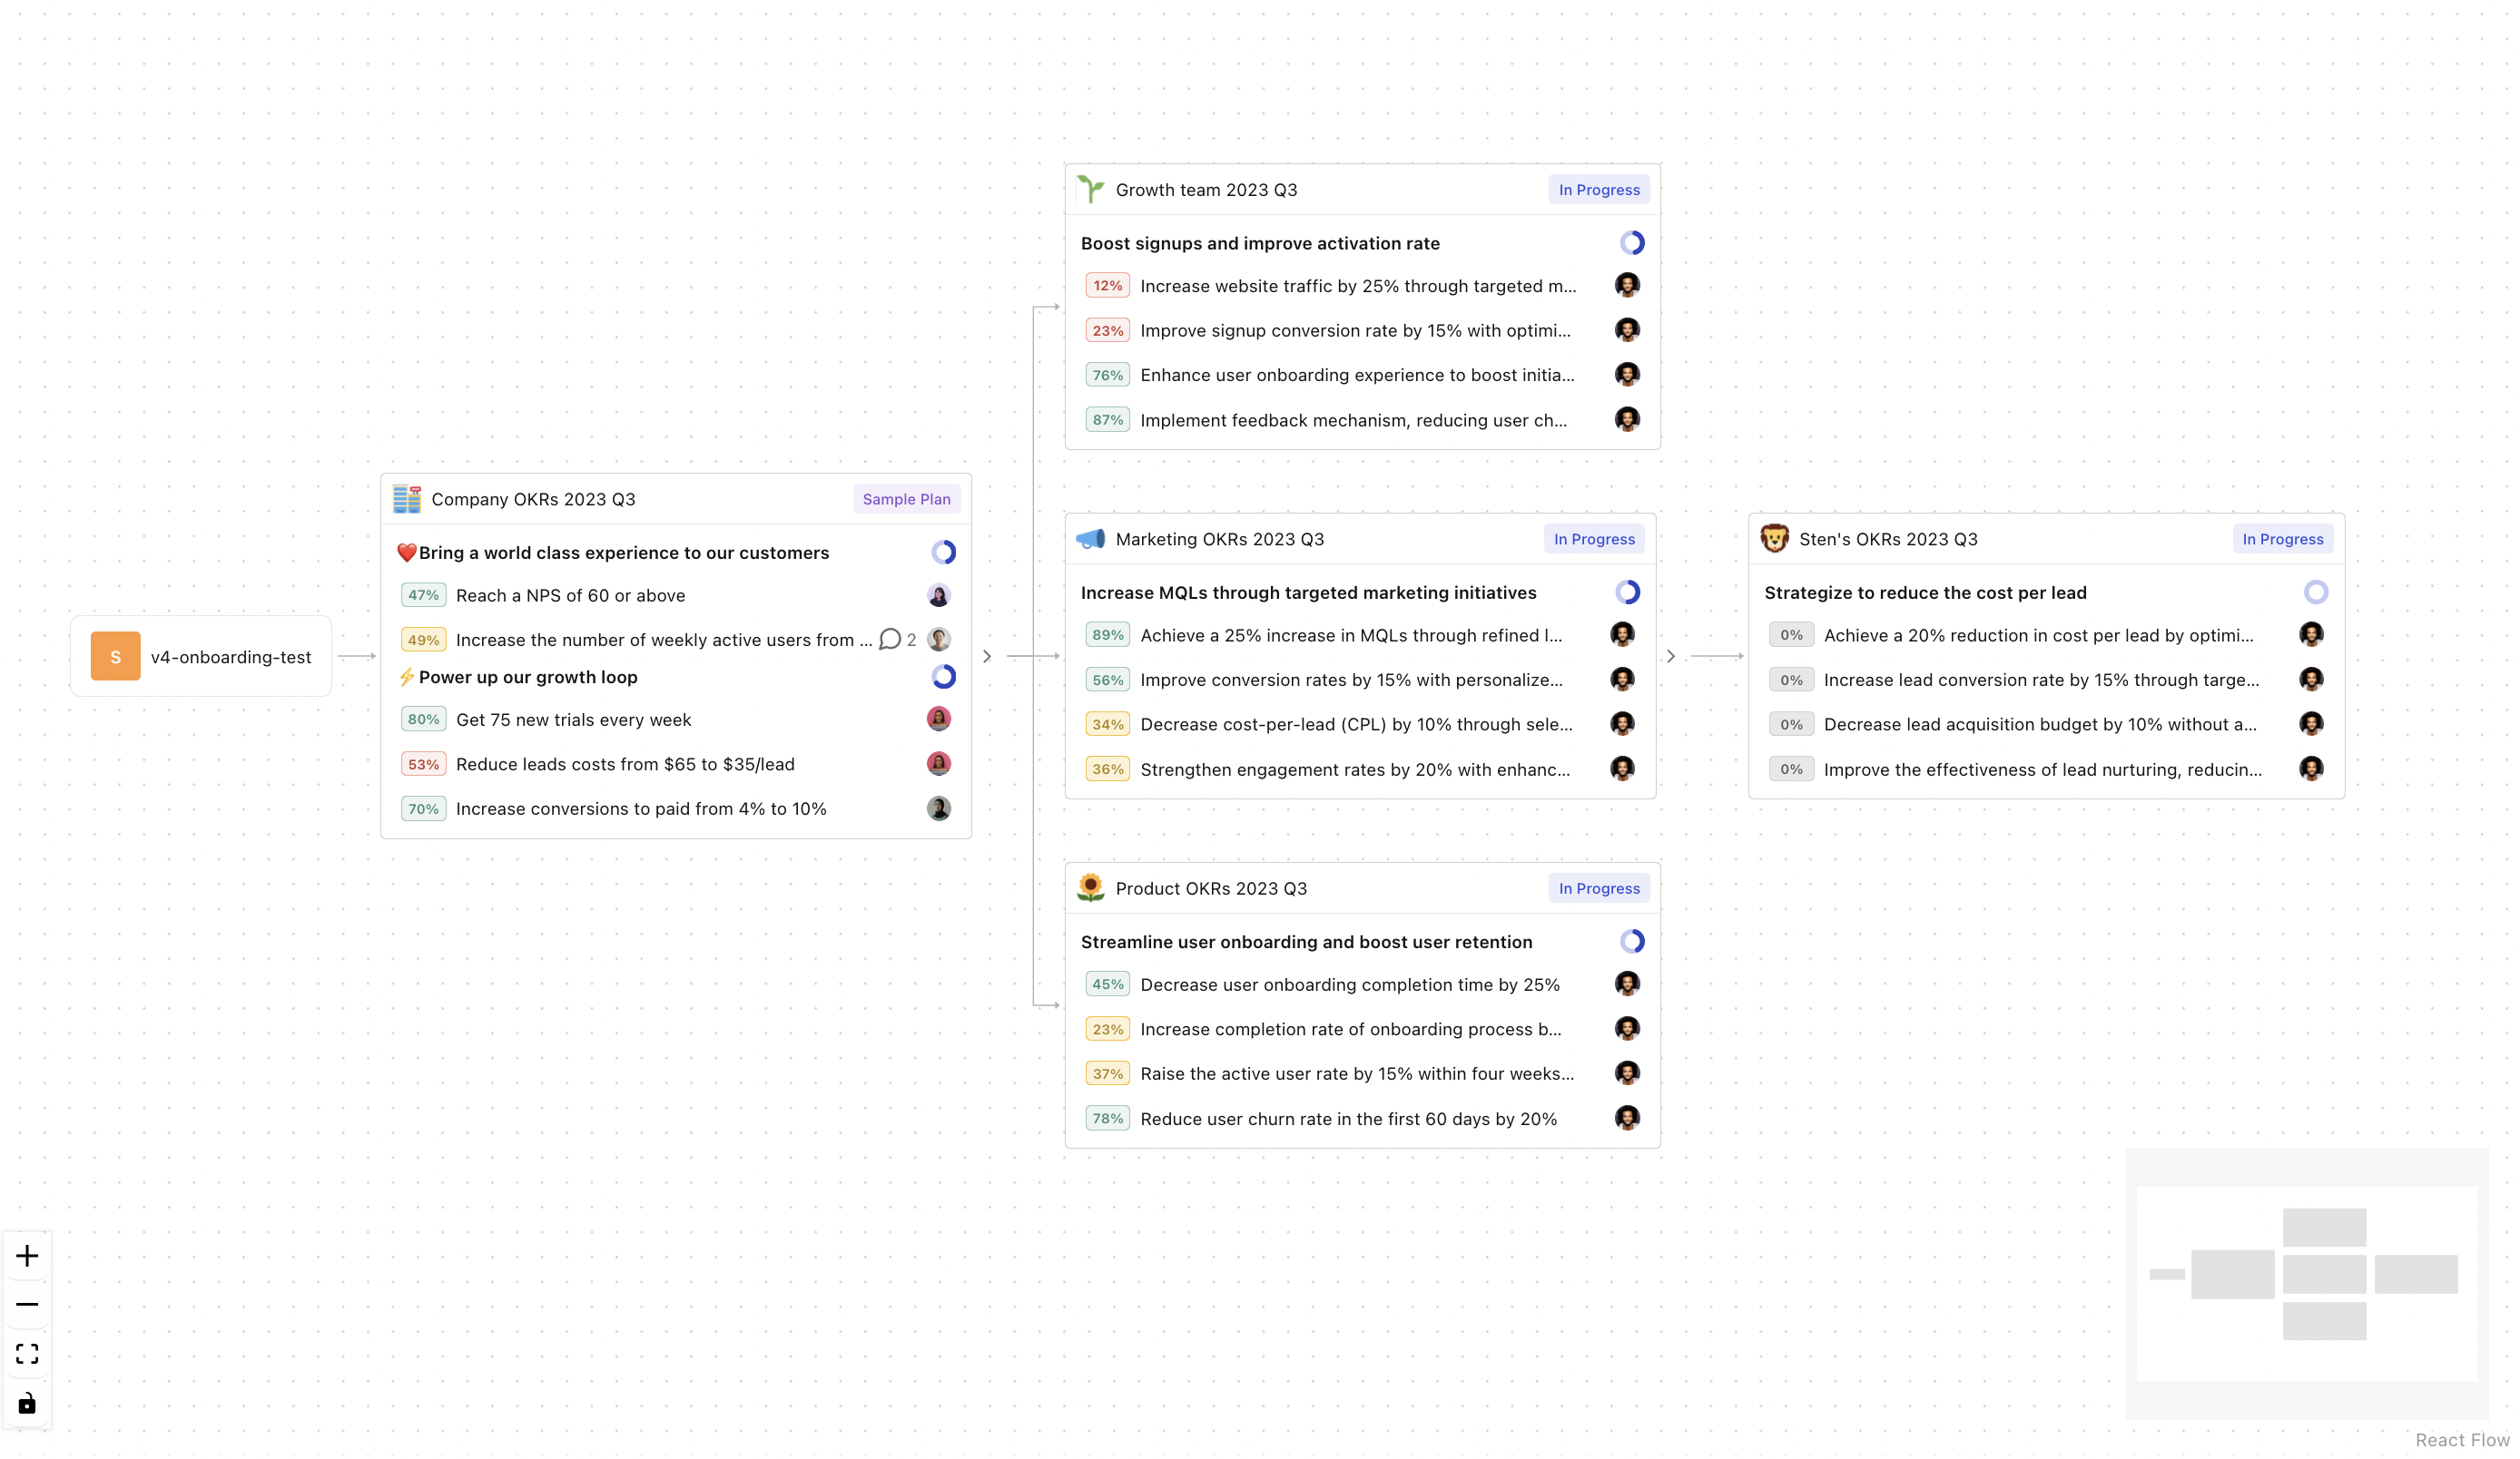Click the lion icon on Sten's OKRs node
Viewport: 2520px width, 1459px height.
coord(1775,539)
